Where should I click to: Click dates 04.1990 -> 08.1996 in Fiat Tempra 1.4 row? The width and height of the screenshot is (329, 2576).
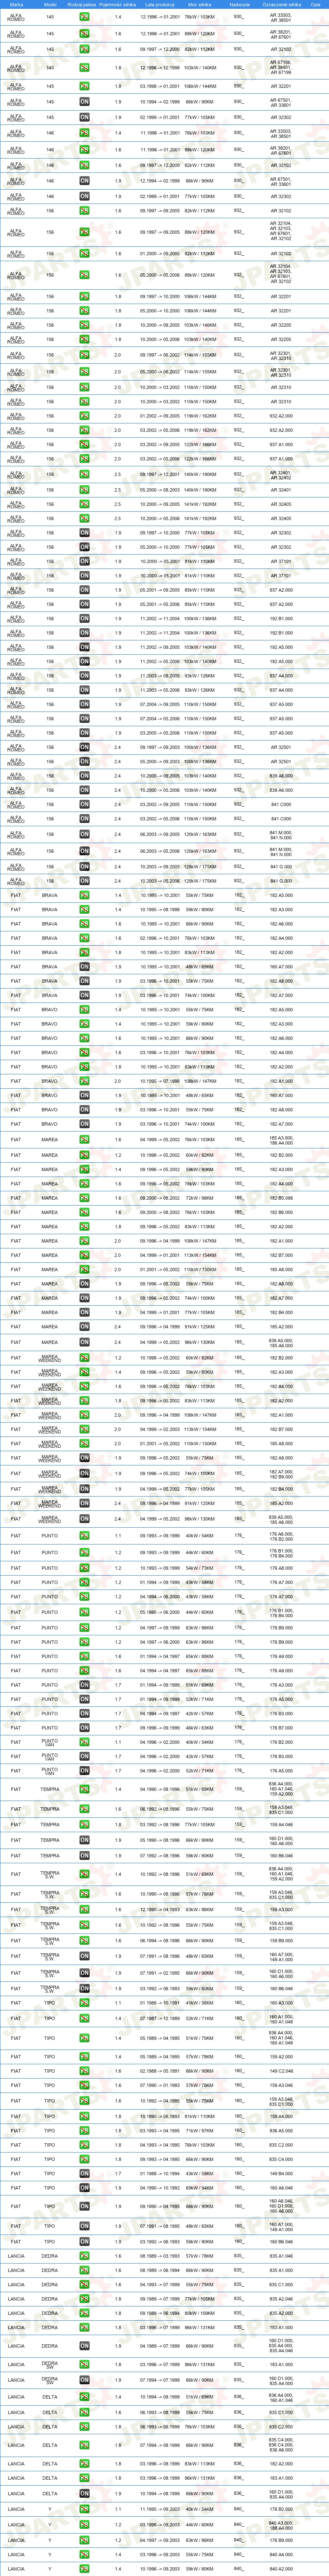coord(160,1789)
